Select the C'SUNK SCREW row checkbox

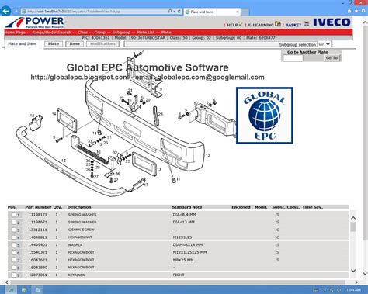click(x=14, y=230)
